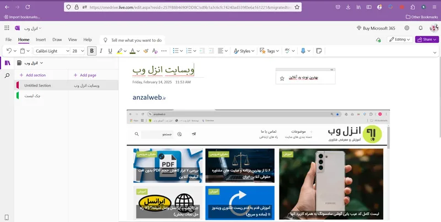Apply the font color
This screenshot has height=222, width=441.
pos(132,51)
